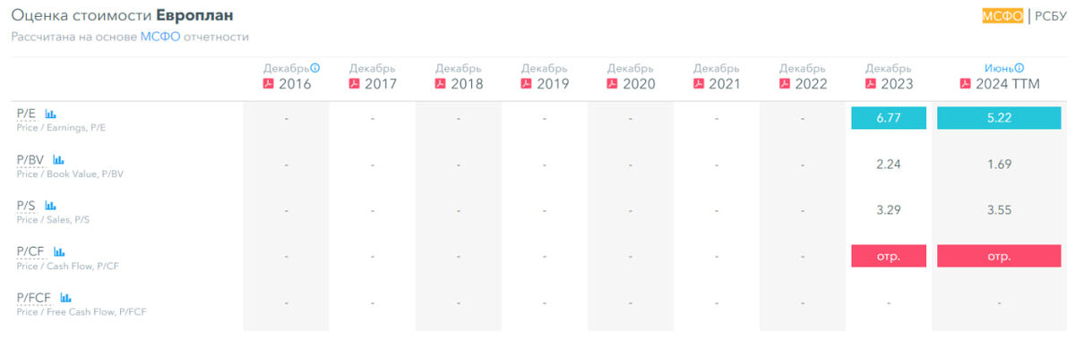Follow the МСФО link in the subtitle

click(x=160, y=37)
